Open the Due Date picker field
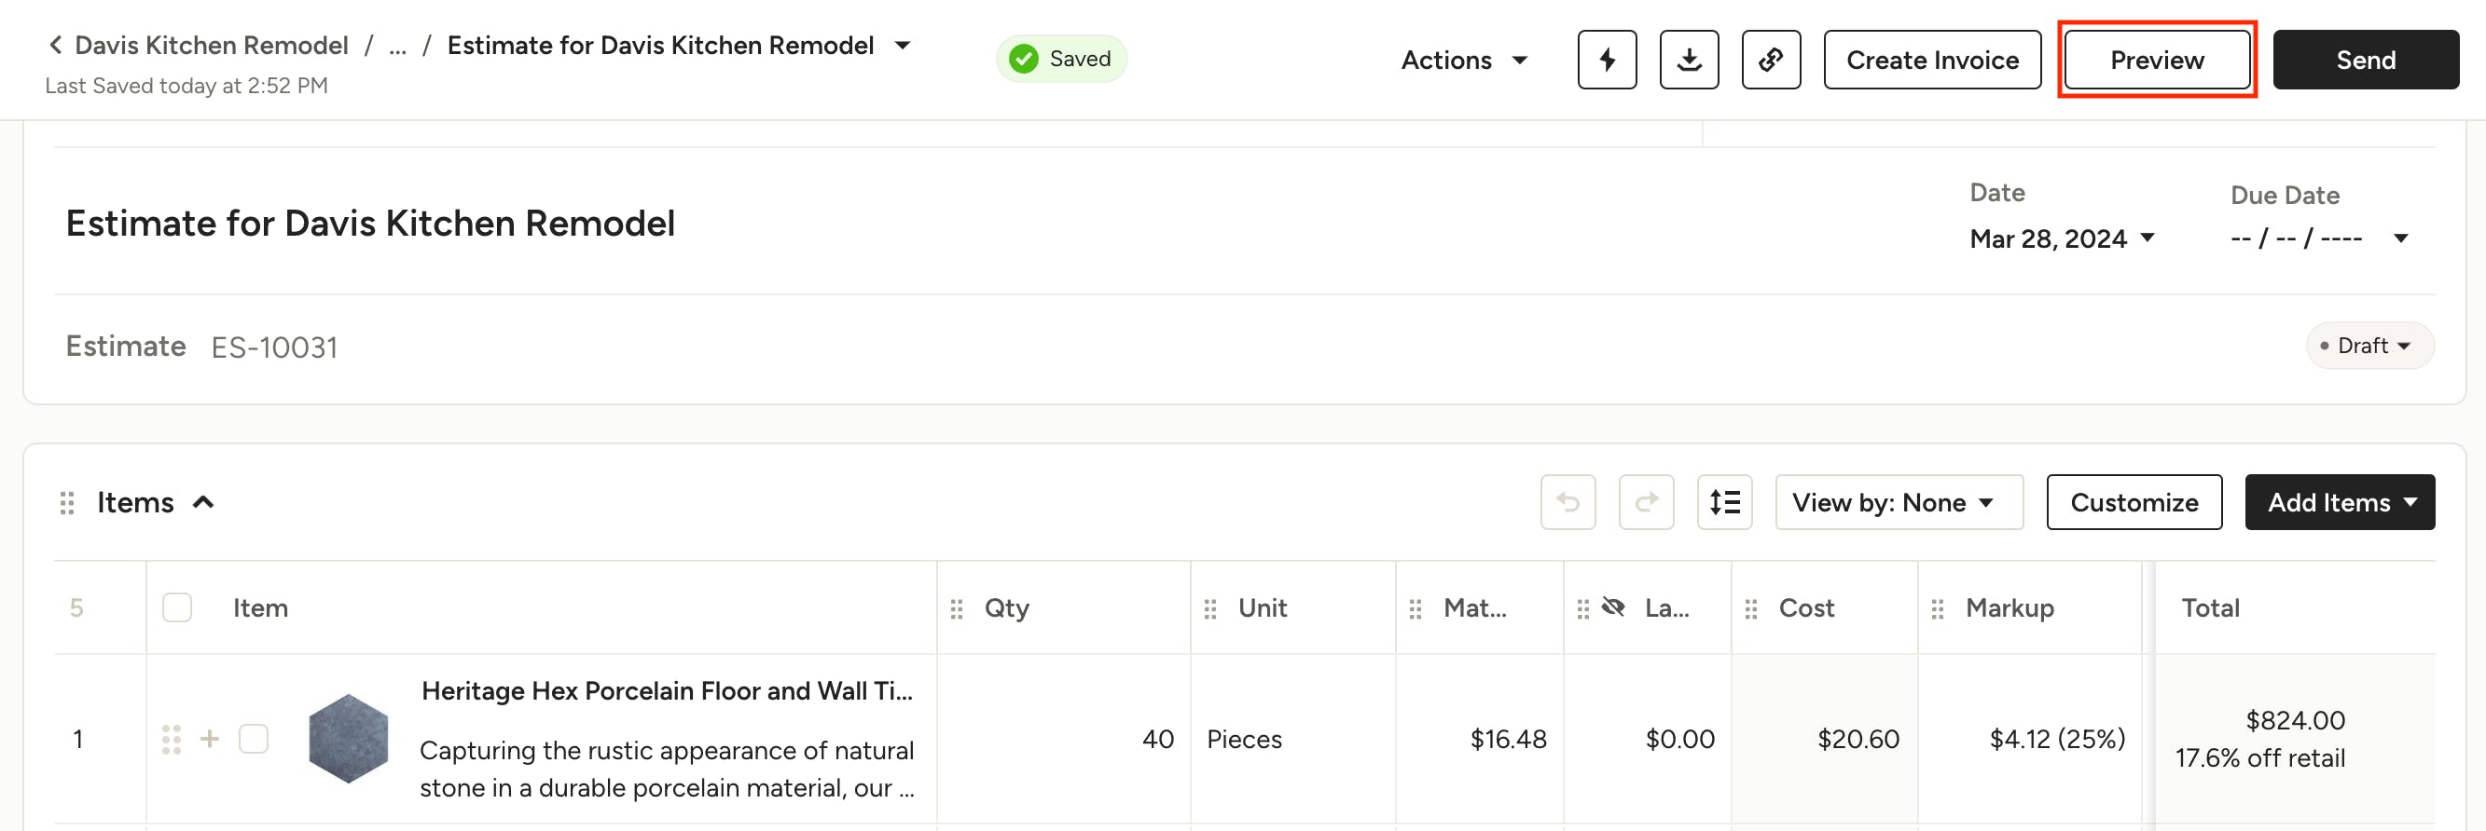The width and height of the screenshot is (2486, 831). (2319, 238)
